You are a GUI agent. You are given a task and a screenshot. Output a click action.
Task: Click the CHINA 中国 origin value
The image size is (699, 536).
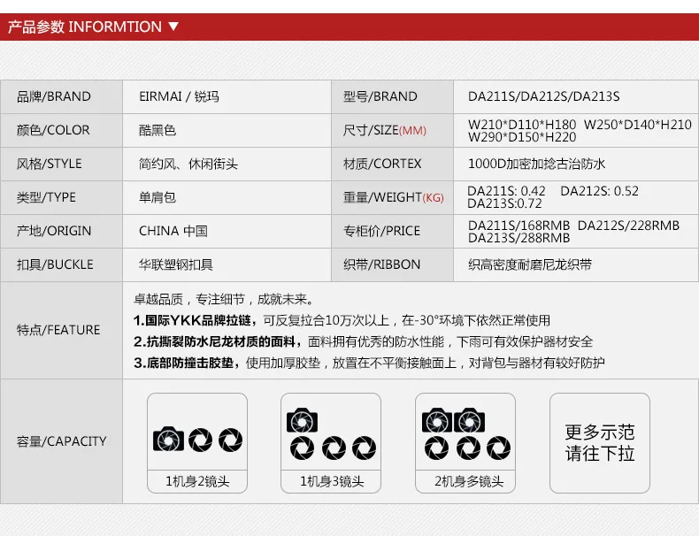[173, 231]
